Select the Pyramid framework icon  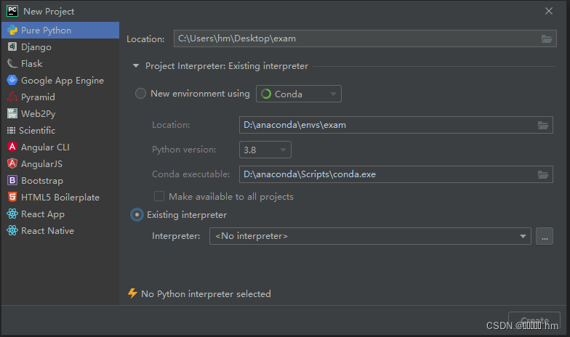(x=12, y=97)
